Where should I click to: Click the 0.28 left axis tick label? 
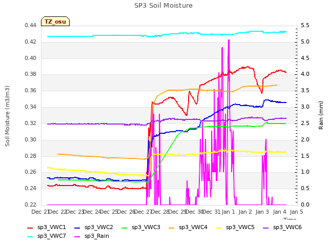(x=31, y=156)
